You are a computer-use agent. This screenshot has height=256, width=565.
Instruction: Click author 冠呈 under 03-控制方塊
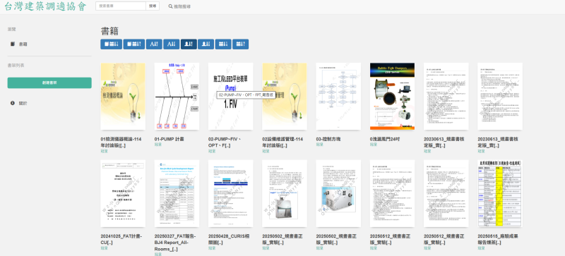point(320,145)
